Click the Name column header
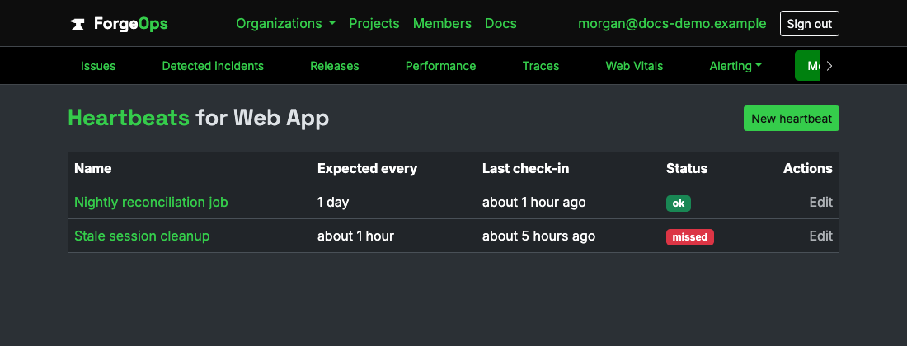 (x=93, y=168)
